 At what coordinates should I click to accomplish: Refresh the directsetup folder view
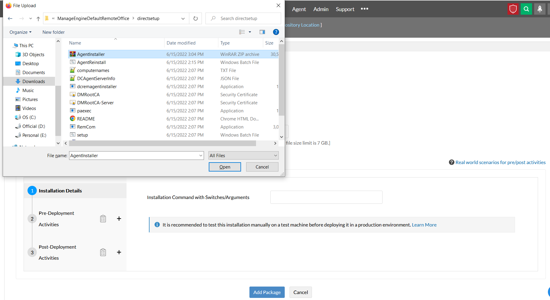pyautogui.click(x=196, y=19)
